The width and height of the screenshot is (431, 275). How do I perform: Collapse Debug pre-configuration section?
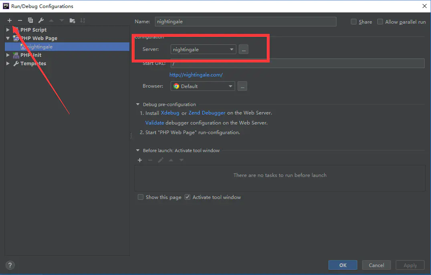(138, 104)
